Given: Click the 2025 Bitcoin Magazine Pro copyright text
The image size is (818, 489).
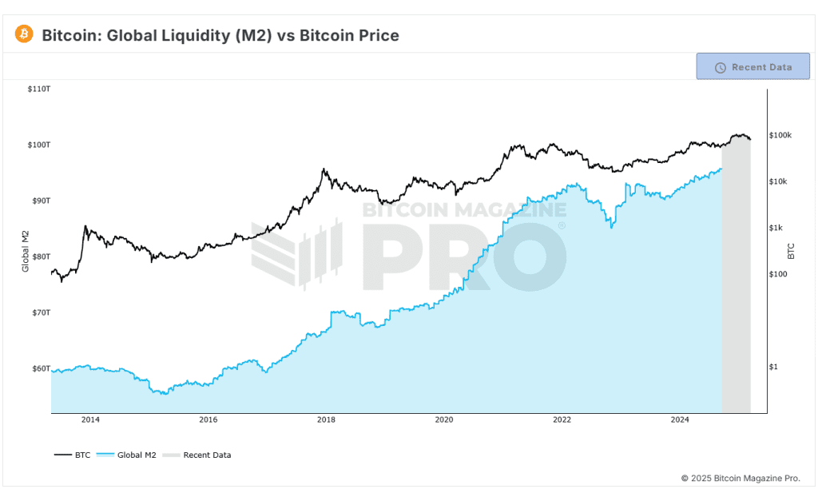Looking at the screenshot, I should (x=741, y=478).
